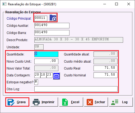Focus the Código Principal field

point(41,18)
